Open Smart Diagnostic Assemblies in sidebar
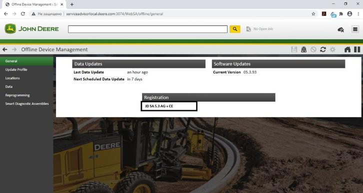This screenshot has width=363, height=193. pos(26,103)
